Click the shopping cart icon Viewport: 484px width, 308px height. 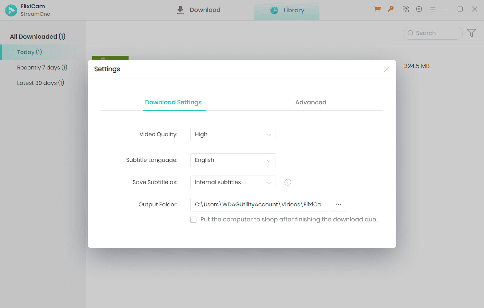377,10
